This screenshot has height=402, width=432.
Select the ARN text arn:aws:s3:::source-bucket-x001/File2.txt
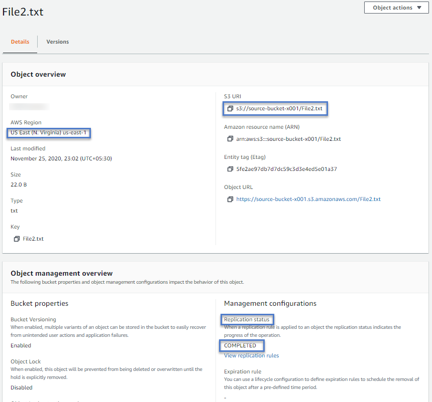pos(288,139)
